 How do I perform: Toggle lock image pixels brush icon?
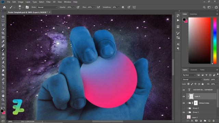[192, 84]
